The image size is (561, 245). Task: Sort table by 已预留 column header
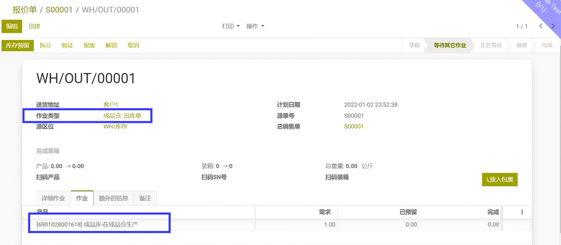(x=378, y=212)
